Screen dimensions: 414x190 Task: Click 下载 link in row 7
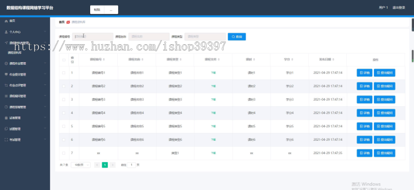coord(213,153)
